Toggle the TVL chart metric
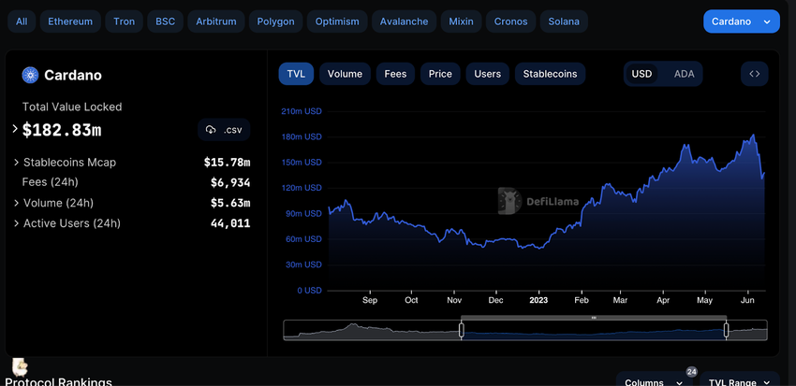This screenshot has height=386, width=796. click(x=296, y=74)
